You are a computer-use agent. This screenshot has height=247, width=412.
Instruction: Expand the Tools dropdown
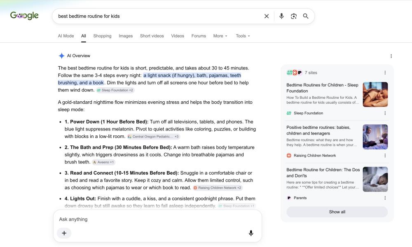(x=243, y=36)
